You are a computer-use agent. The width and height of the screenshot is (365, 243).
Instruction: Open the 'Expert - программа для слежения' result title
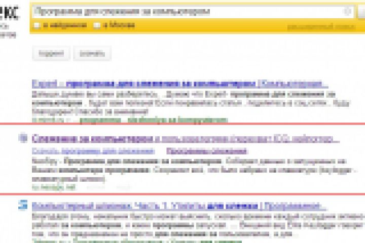[x=180, y=84]
